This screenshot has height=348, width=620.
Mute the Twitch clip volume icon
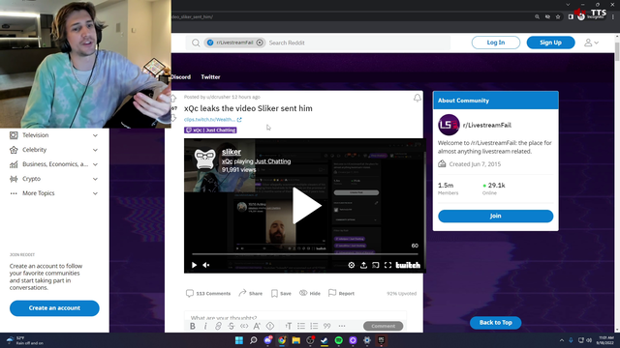coord(206,265)
